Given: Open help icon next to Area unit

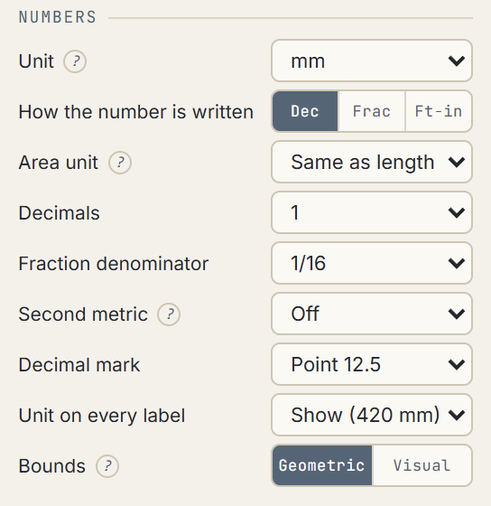Looking at the screenshot, I should click(120, 163).
